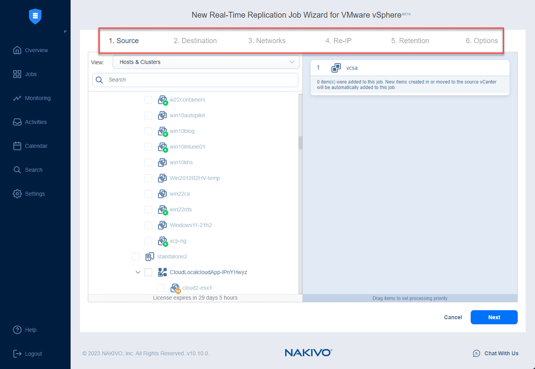The width and height of the screenshot is (535, 369).
Task: Click the 'Drag items to set processing priority' text
Action: click(x=410, y=298)
